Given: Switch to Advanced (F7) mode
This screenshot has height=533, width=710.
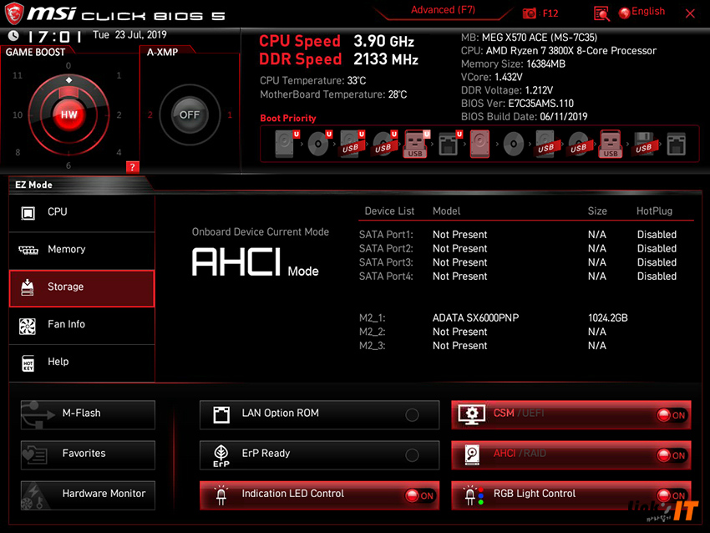Looking at the screenshot, I should (443, 10).
